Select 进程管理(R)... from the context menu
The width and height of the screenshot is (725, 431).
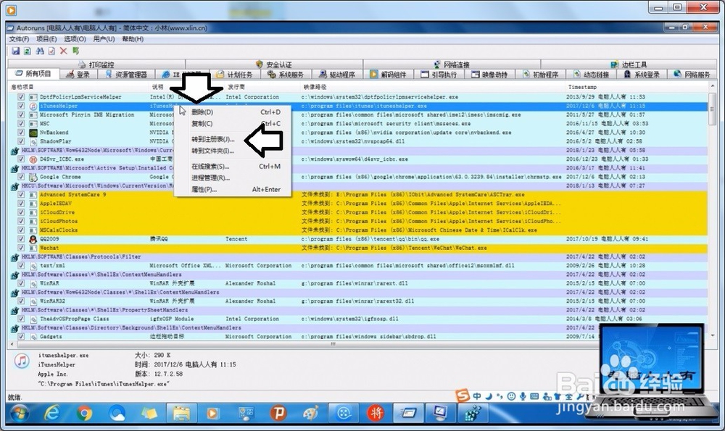pyautogui.click(x=233, y=178)
